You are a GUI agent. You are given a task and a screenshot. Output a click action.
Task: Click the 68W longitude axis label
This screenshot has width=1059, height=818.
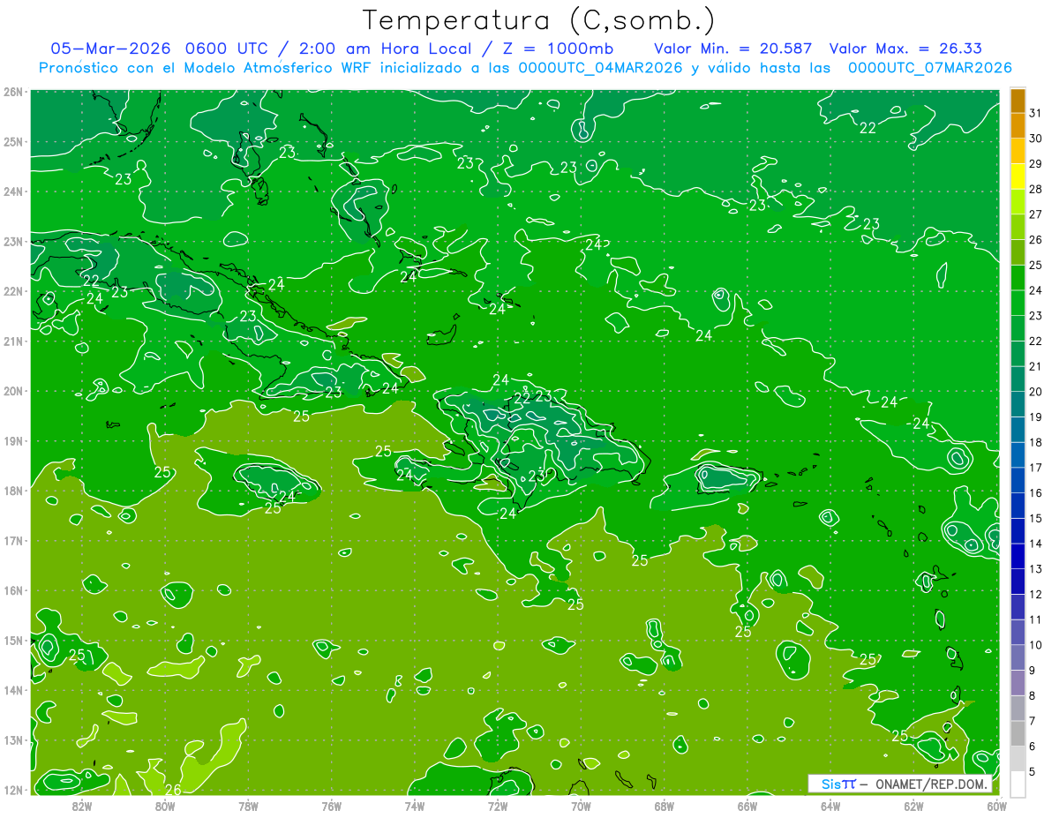click(665, 806)
